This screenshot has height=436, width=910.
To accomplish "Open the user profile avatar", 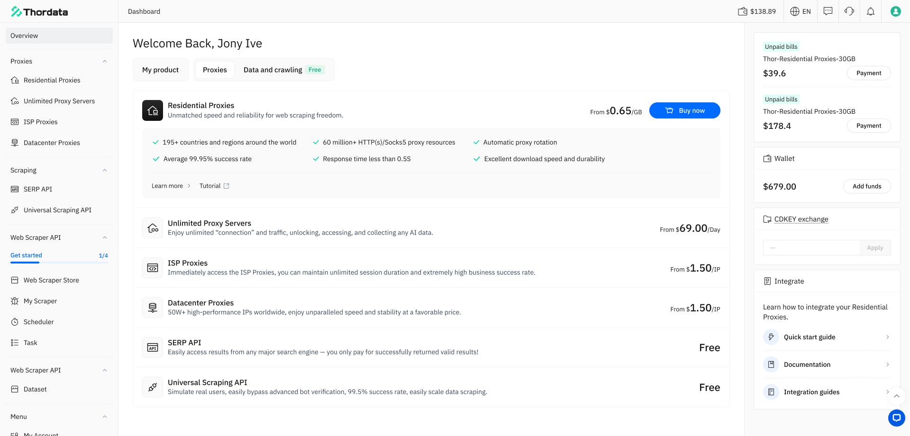I will (x=895, y=11).
